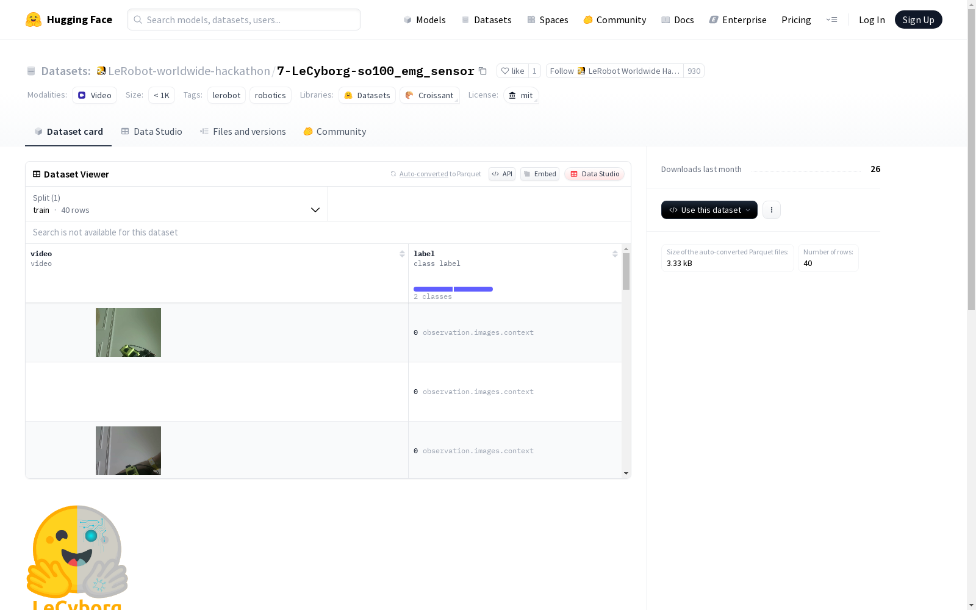Viewport: 976px width, 610px height.
Task: Follow LeRobot Worldwide Hackathon
Action: tap(615, 71)
